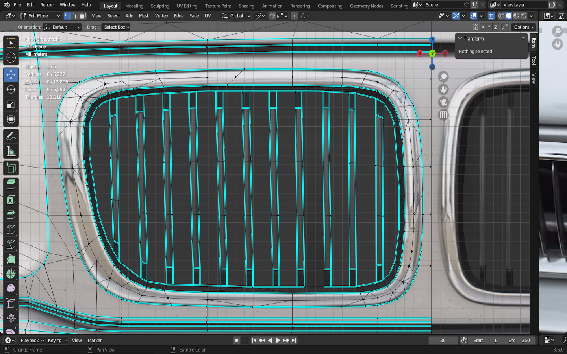Choose the Extrude Region tool

pyautogui.click(x=11, y=184)
